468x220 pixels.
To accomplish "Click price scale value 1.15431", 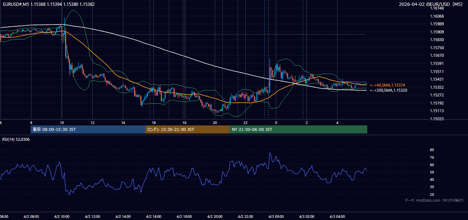I will tap(437, 79).
